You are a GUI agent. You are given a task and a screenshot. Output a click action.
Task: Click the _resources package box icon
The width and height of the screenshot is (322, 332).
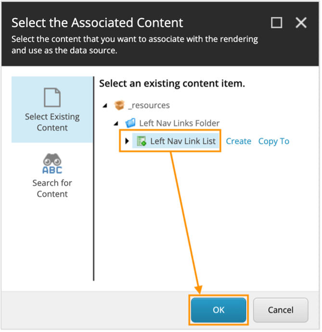[x=119, y=105]
